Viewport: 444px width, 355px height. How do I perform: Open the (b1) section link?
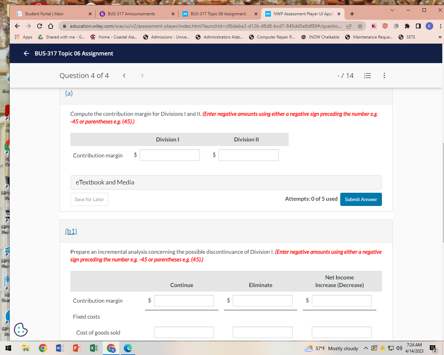tap(71, 231)
